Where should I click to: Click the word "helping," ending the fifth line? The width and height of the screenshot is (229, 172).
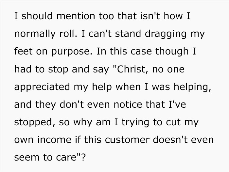192,87
